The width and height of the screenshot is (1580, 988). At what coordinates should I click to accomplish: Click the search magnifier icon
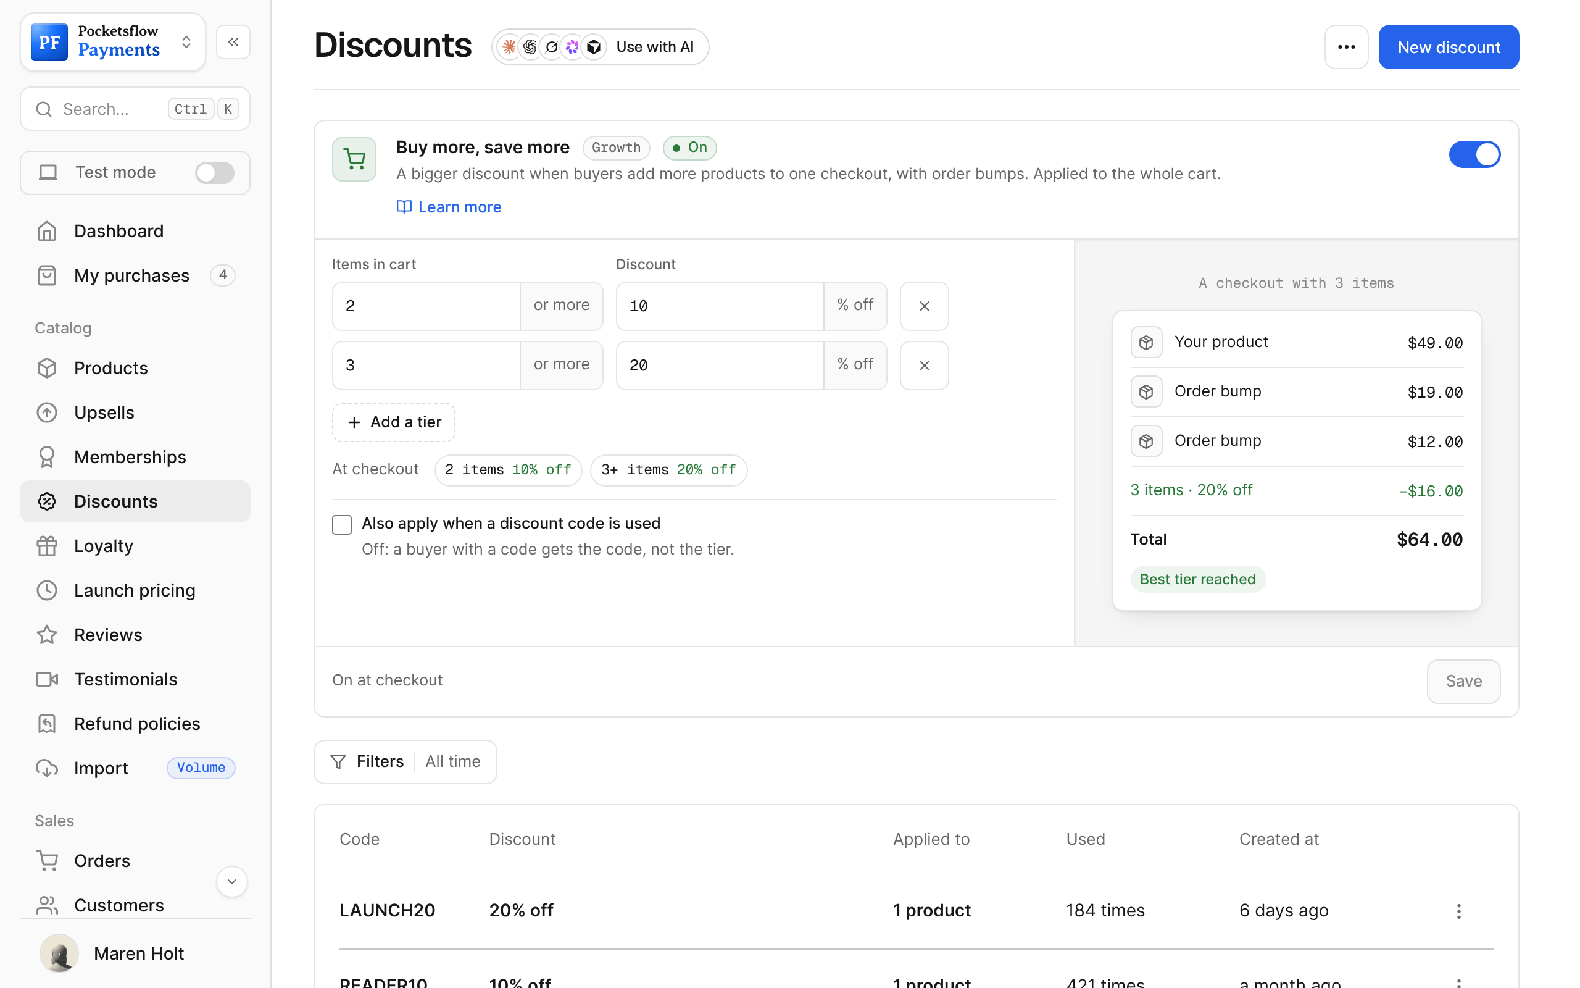pos(44,109)
